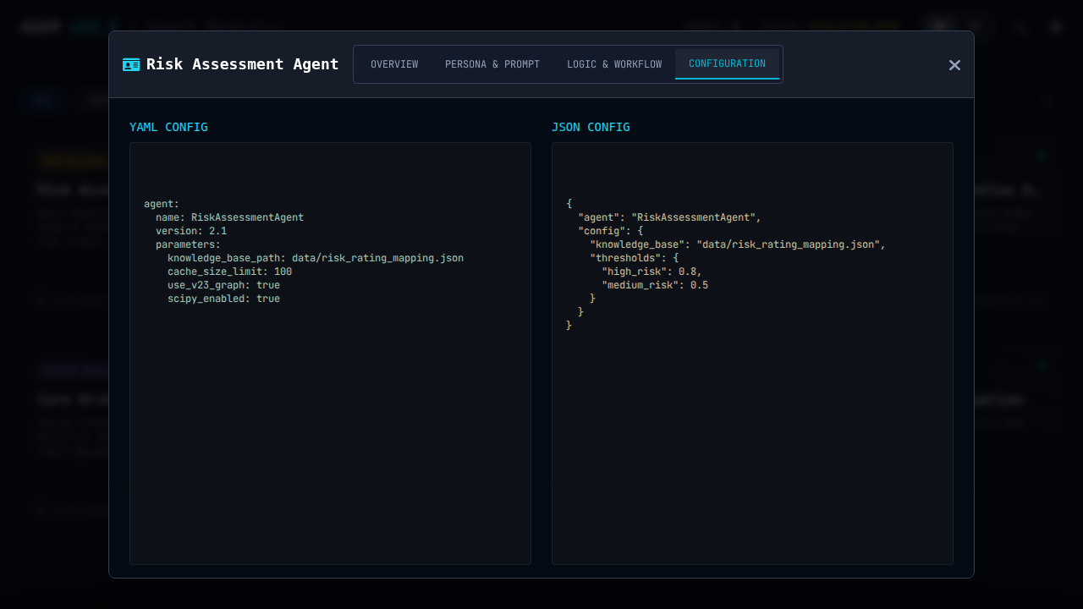Click the use_v23_graph: true line
Viewport: 1083px width, 609px height.
[x=223, y=285]
